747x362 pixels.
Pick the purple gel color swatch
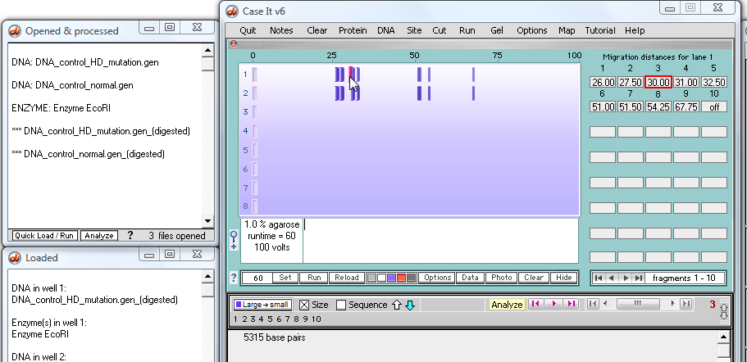click(392, 278)
